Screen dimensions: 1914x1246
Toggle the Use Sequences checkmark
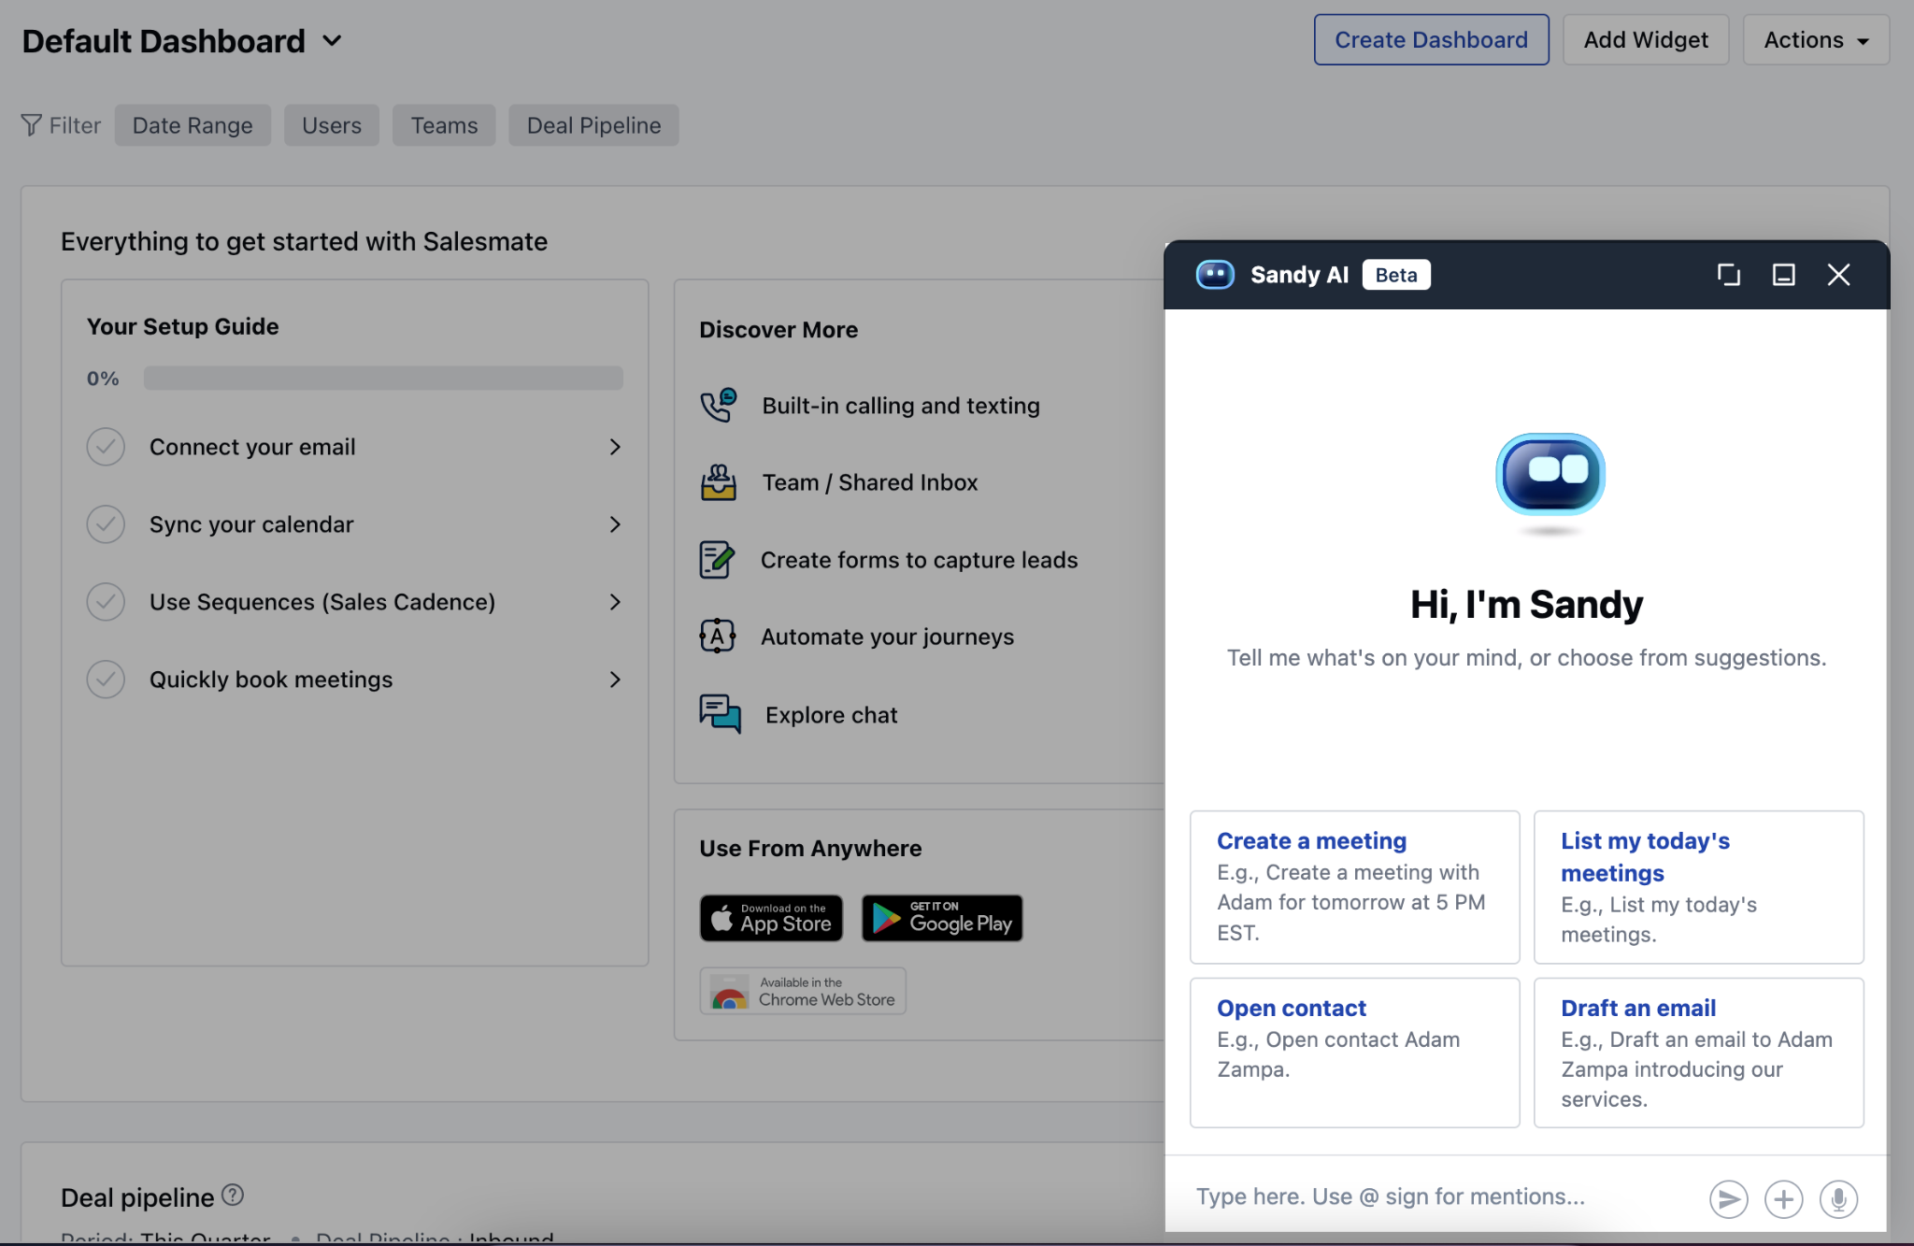tap(106, 602)
